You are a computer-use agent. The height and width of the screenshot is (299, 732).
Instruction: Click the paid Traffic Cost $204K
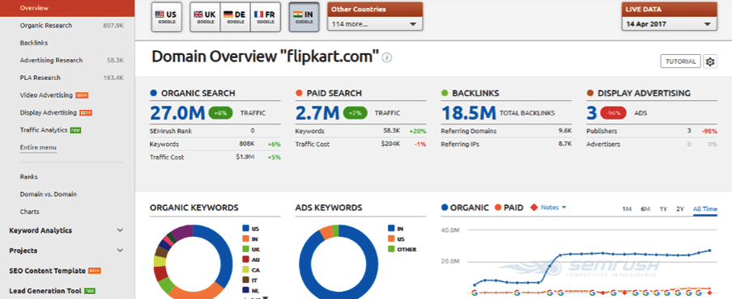[x=390, y=145]
